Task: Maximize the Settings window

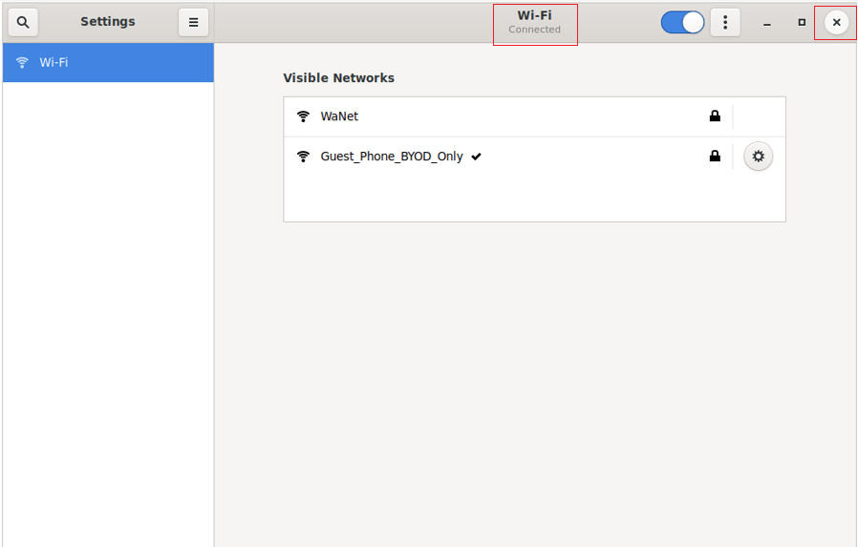Action: click(802, 22)
